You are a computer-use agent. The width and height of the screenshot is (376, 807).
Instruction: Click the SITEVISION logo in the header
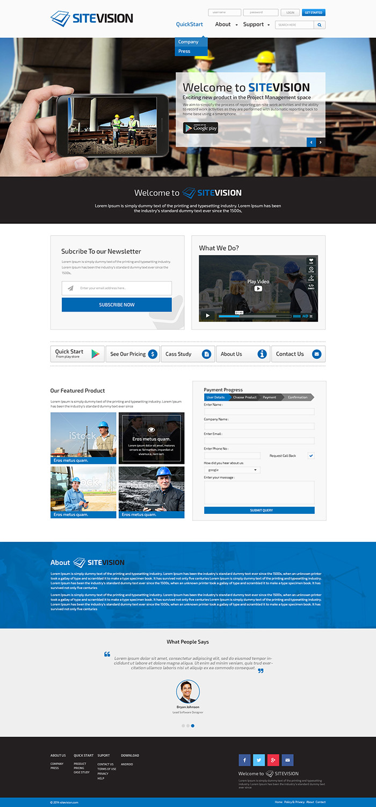click(92, 18)
